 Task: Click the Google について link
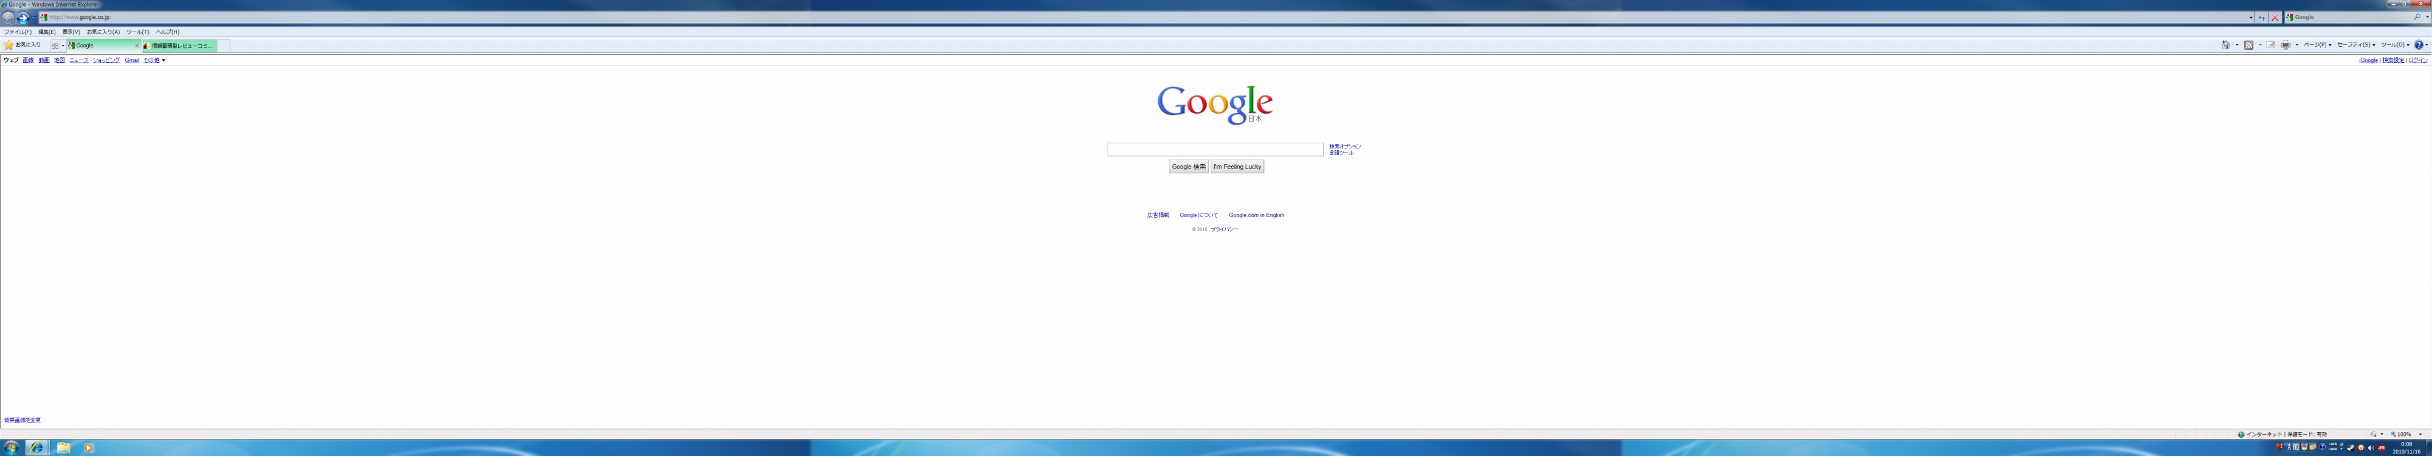1199,215
